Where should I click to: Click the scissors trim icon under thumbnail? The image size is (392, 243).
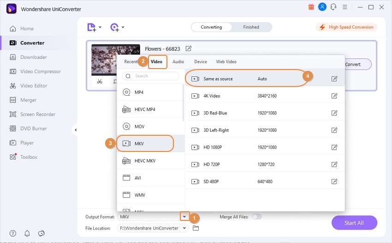point(100,81)
